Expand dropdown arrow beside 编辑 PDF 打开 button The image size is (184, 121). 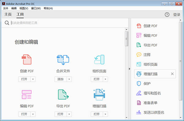pyautogui.click(x=33, y=114)
